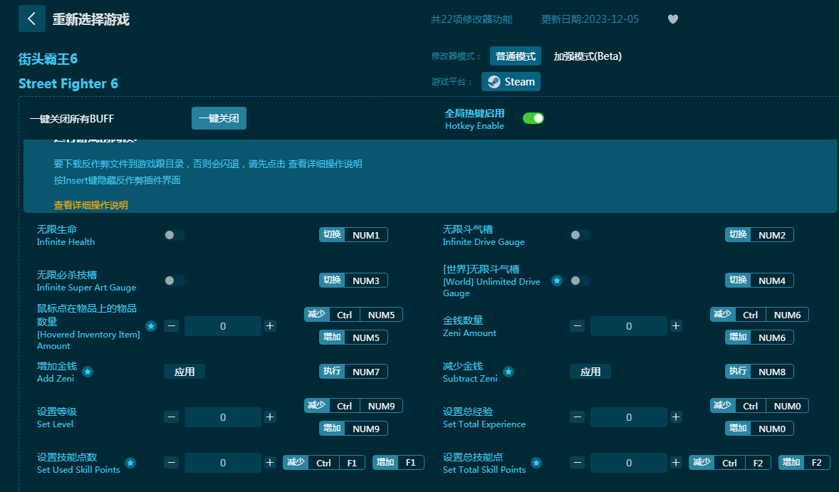This screenshot has height=492, width=839.
Task: Click the Zeni Amount value field
Action: point(629,325)
